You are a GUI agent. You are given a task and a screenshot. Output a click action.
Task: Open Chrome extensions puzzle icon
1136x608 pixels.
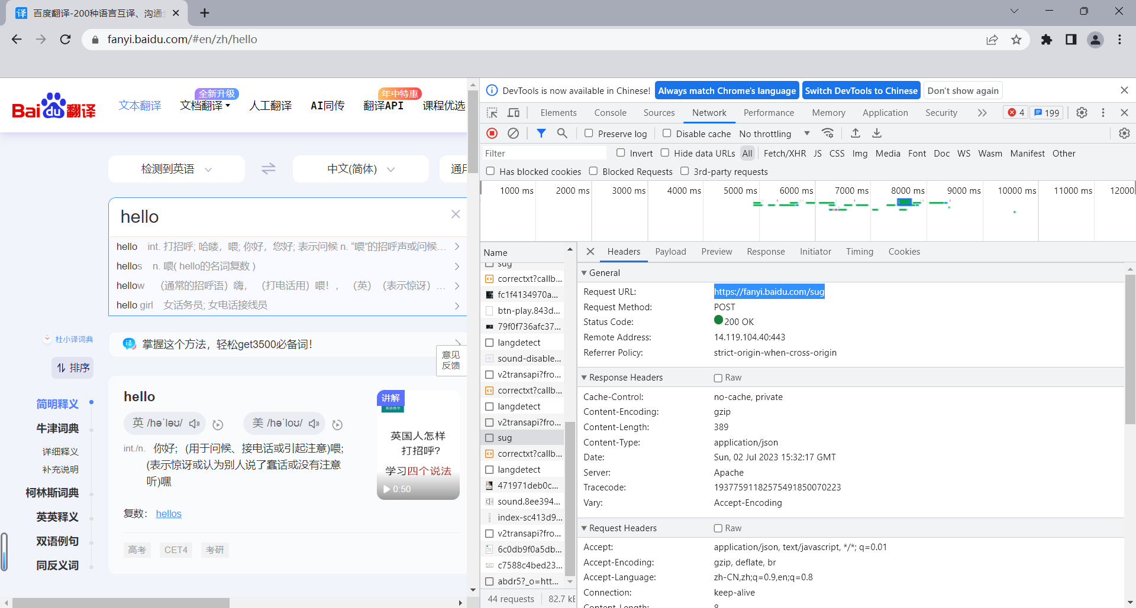click(x=1047, y=40)
